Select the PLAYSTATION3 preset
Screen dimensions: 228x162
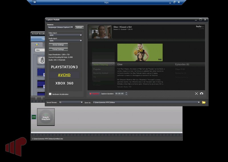[64, 67]
